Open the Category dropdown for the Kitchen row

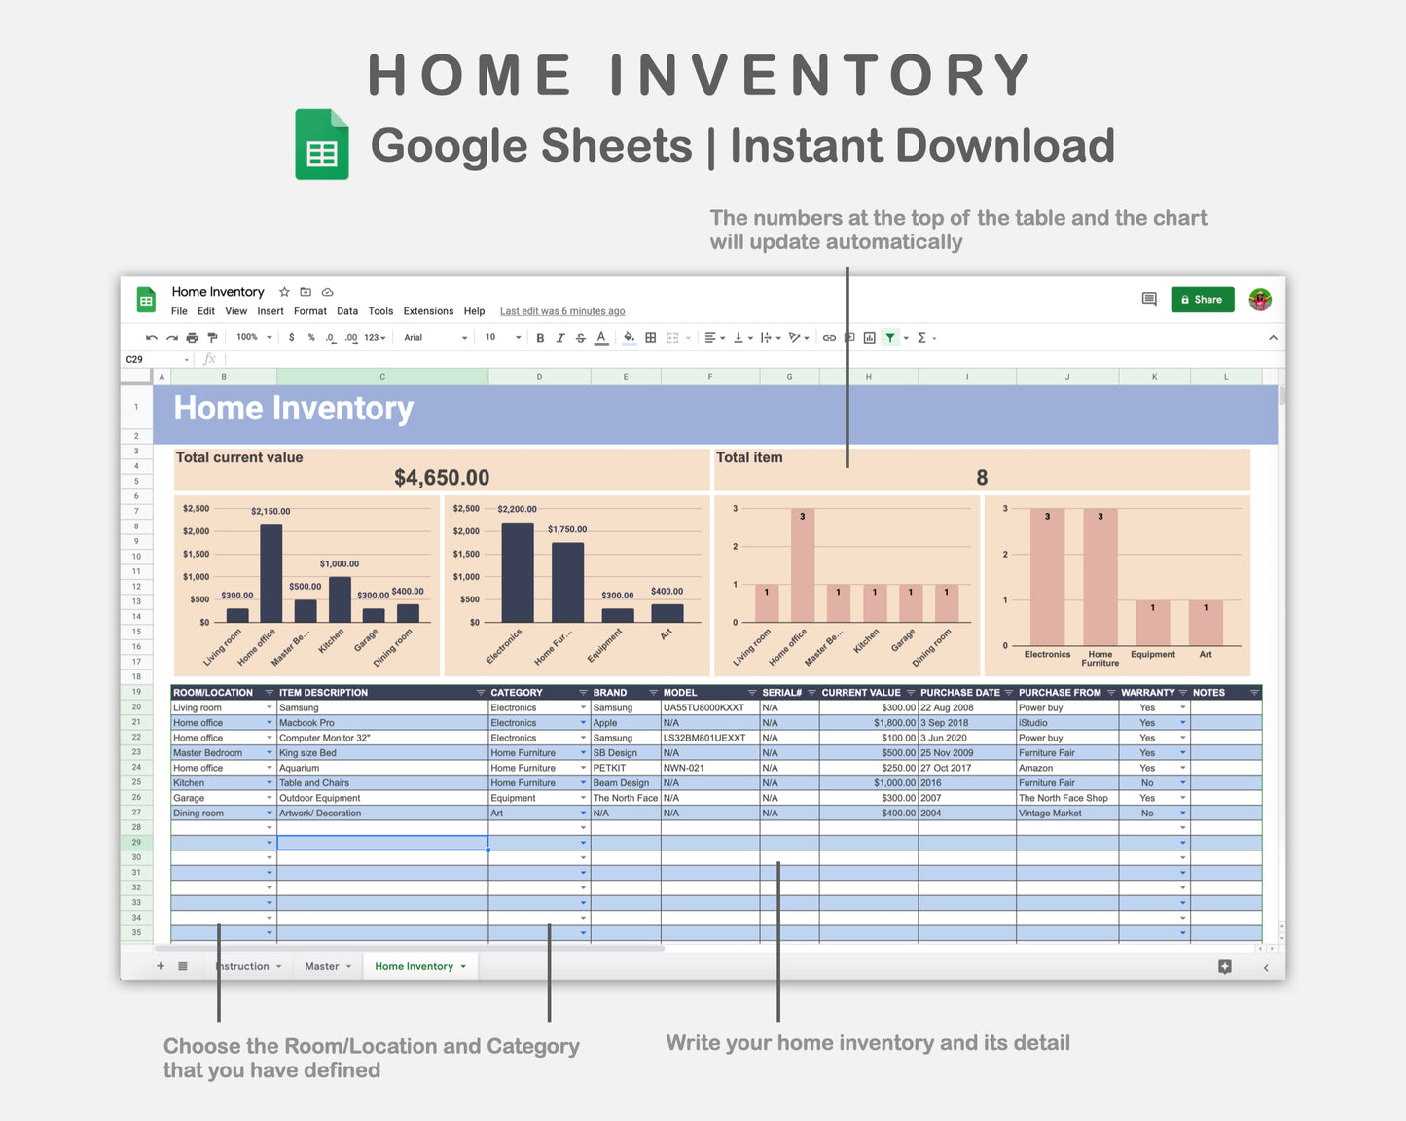[582, 782]
